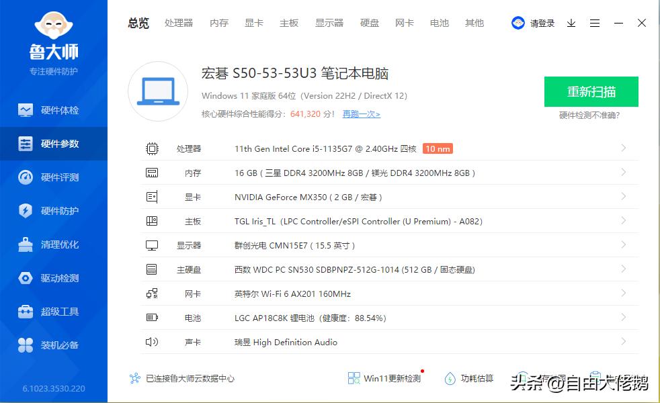Switch to the 显卡 tab

253,22
